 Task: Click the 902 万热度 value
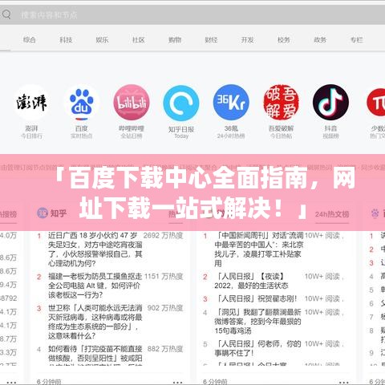click(x=165, y=308)
